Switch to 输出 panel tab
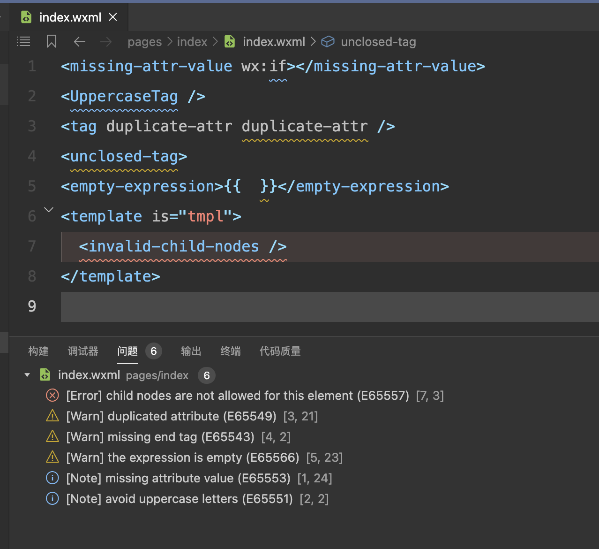The height and width of the screenshot is (549, 599). click(191, 351)
